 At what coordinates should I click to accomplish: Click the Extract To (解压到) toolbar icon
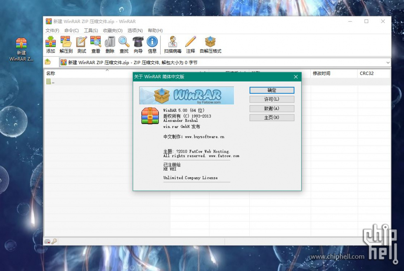66,45
